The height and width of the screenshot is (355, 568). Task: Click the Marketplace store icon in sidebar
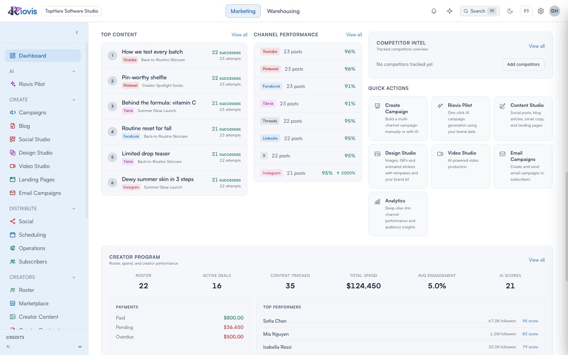13,303
